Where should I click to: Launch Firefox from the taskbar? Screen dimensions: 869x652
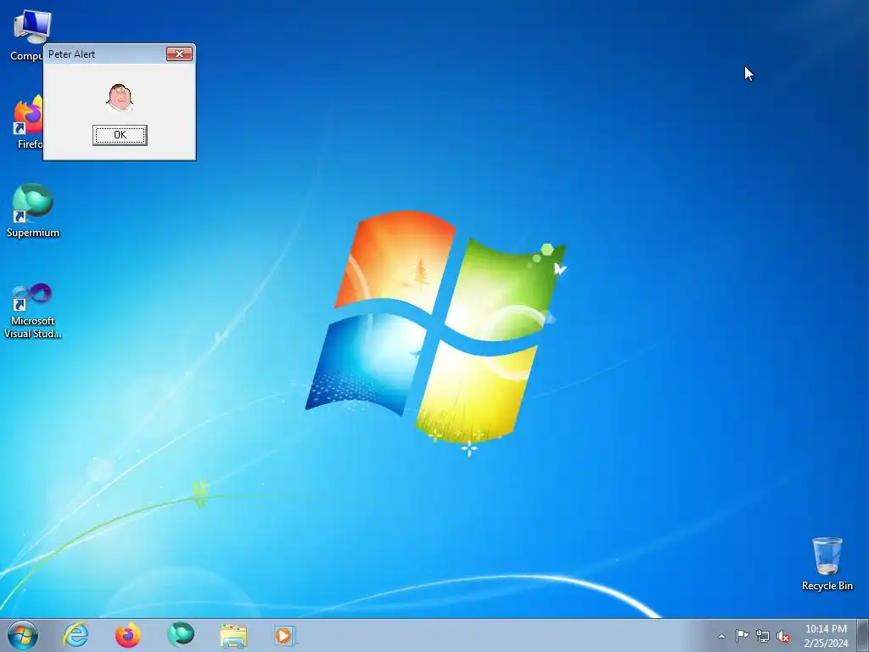point(128,635)
